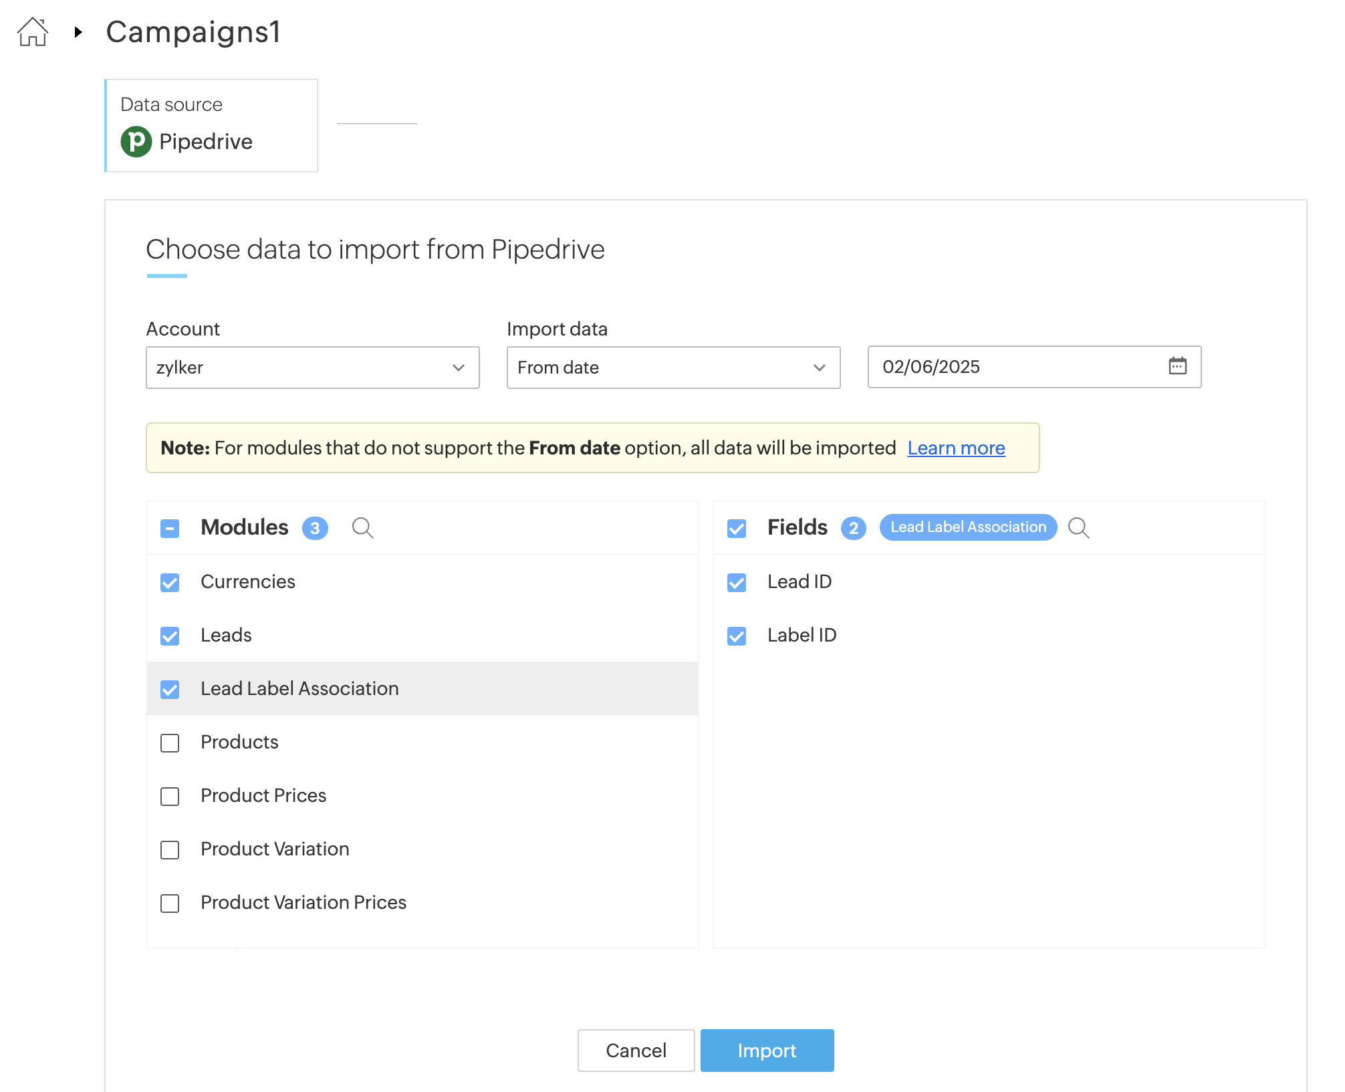Select the Data source Pipedrive step
The width and height of the screenshot is (1345, 1092).
(x=211, y=126)
